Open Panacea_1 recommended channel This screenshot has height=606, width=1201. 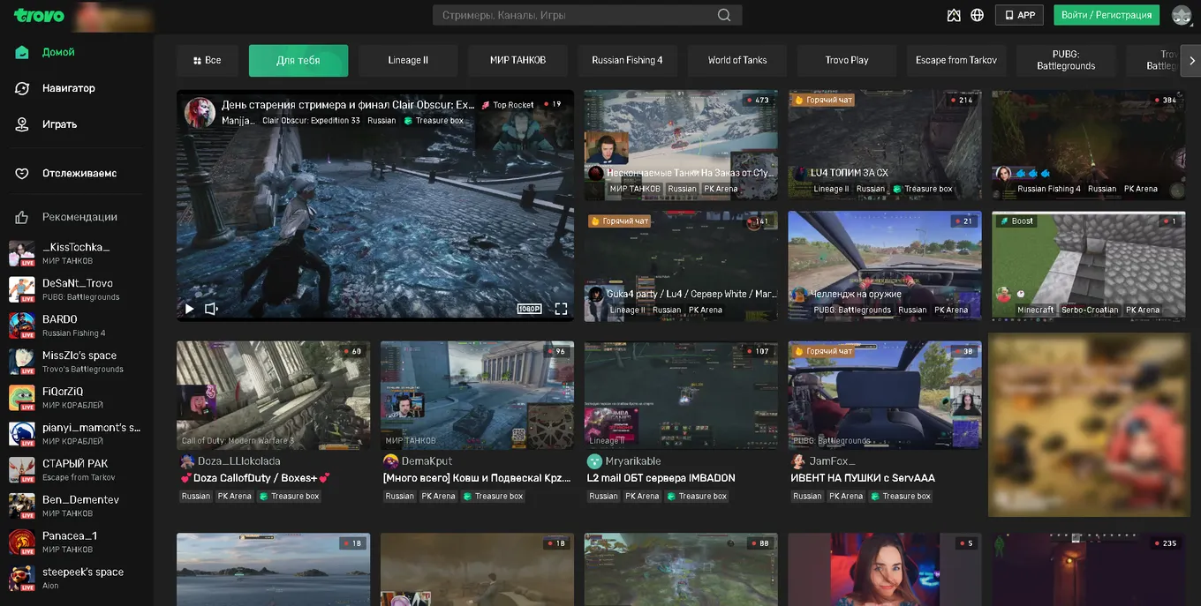(x=77, y=542)
